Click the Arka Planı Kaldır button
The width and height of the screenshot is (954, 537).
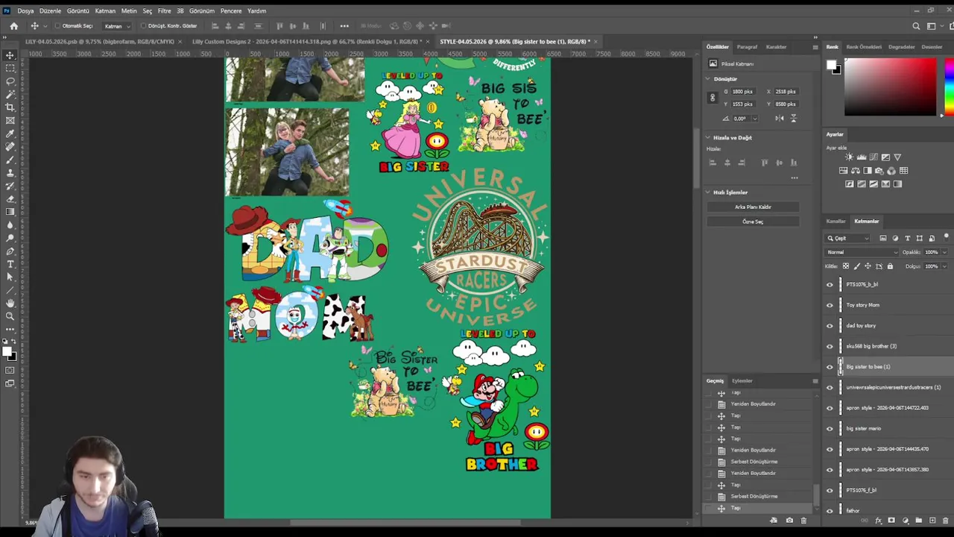(753, 207)
